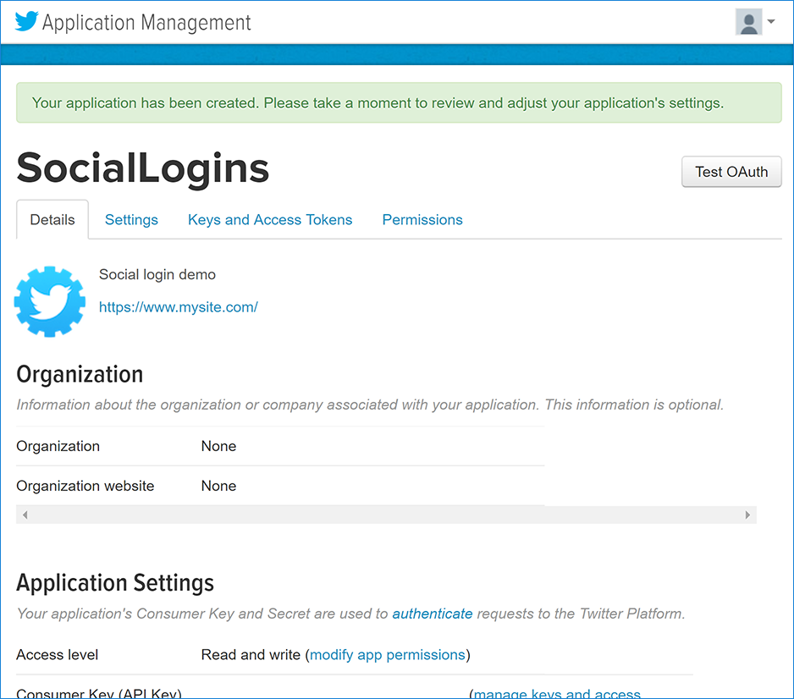794x699 pixels.
Task: Click the SocialLogins app gear icon
Action: click(x=49, y=301)
